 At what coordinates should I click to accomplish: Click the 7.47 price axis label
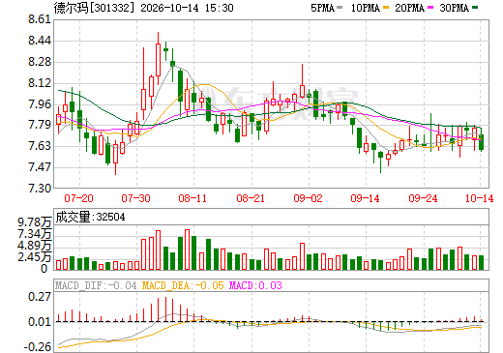[x=40, y=167]
